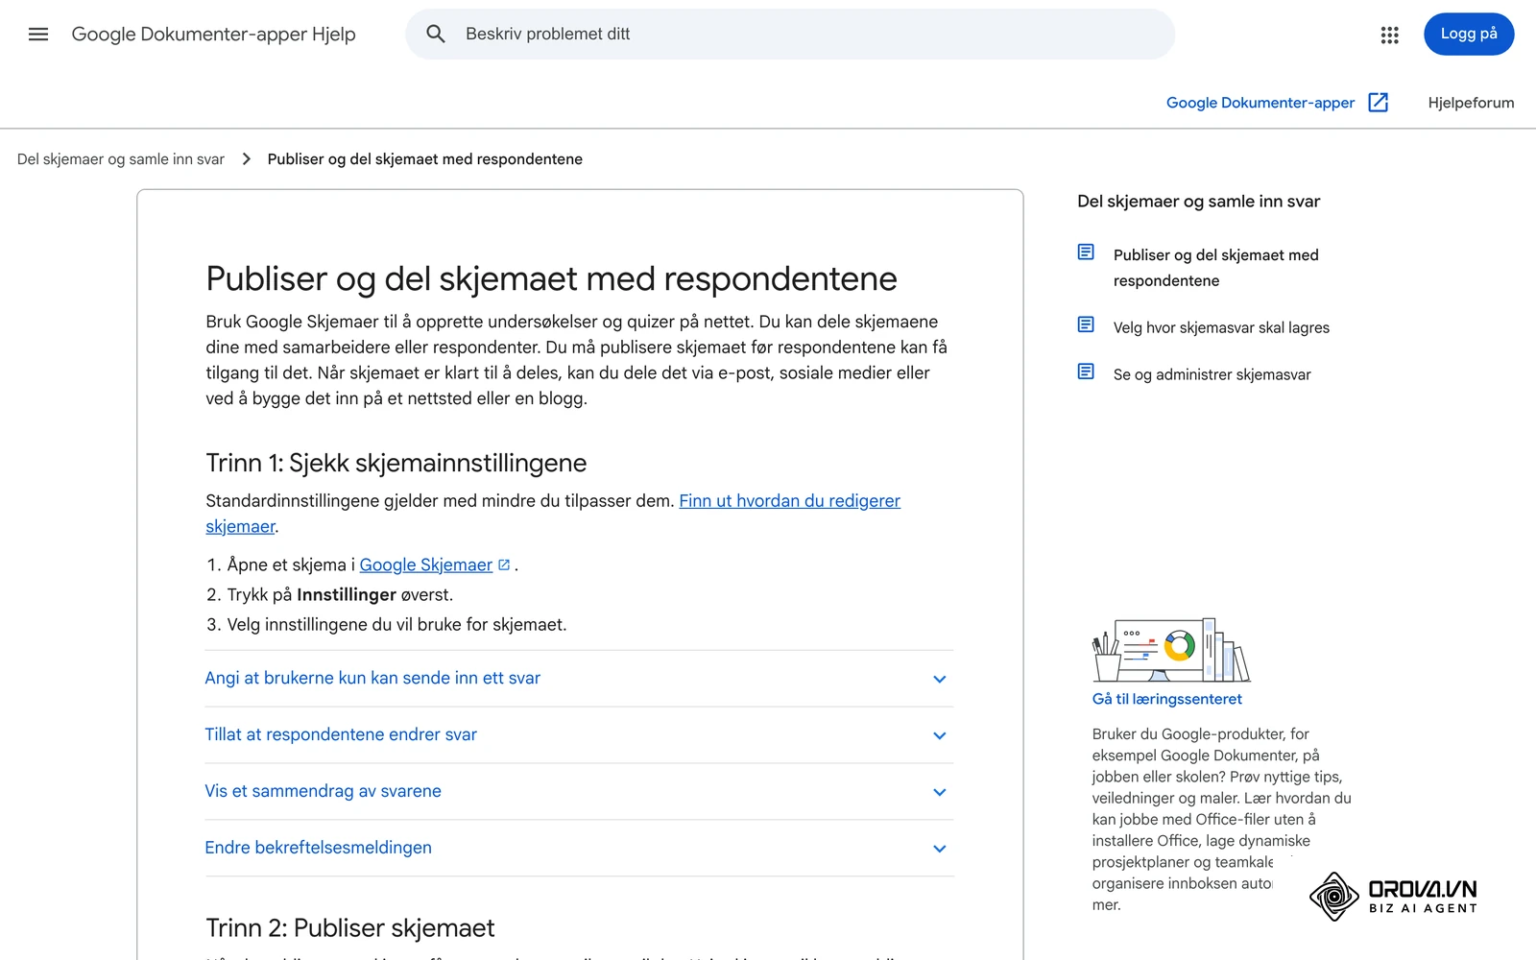The width and height of the screenshot is (1536, 960).
Task: Click the external-link icon after Google Skjemaer
Action: [504, 565]
